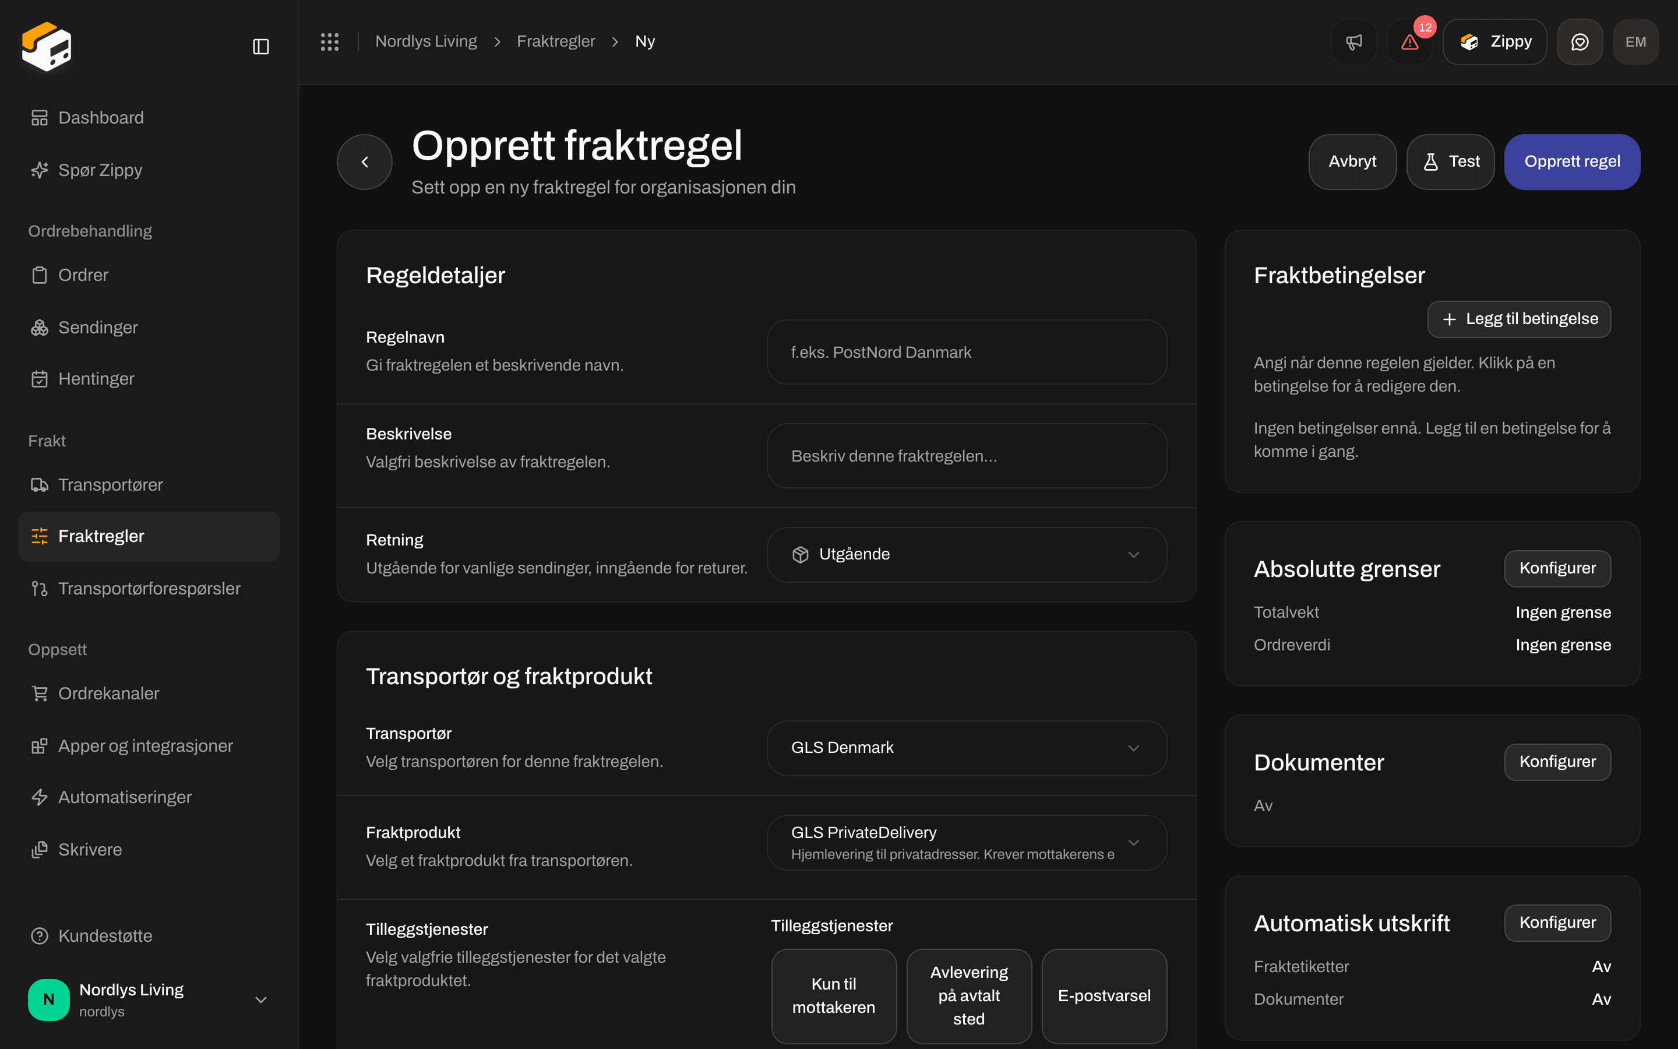Screen dimensions: 1678x1049
Task: Open the Fraktprodukt dropdown GLS PrivateDelivery
Action: pyautogui.click(x=967, y=842)
